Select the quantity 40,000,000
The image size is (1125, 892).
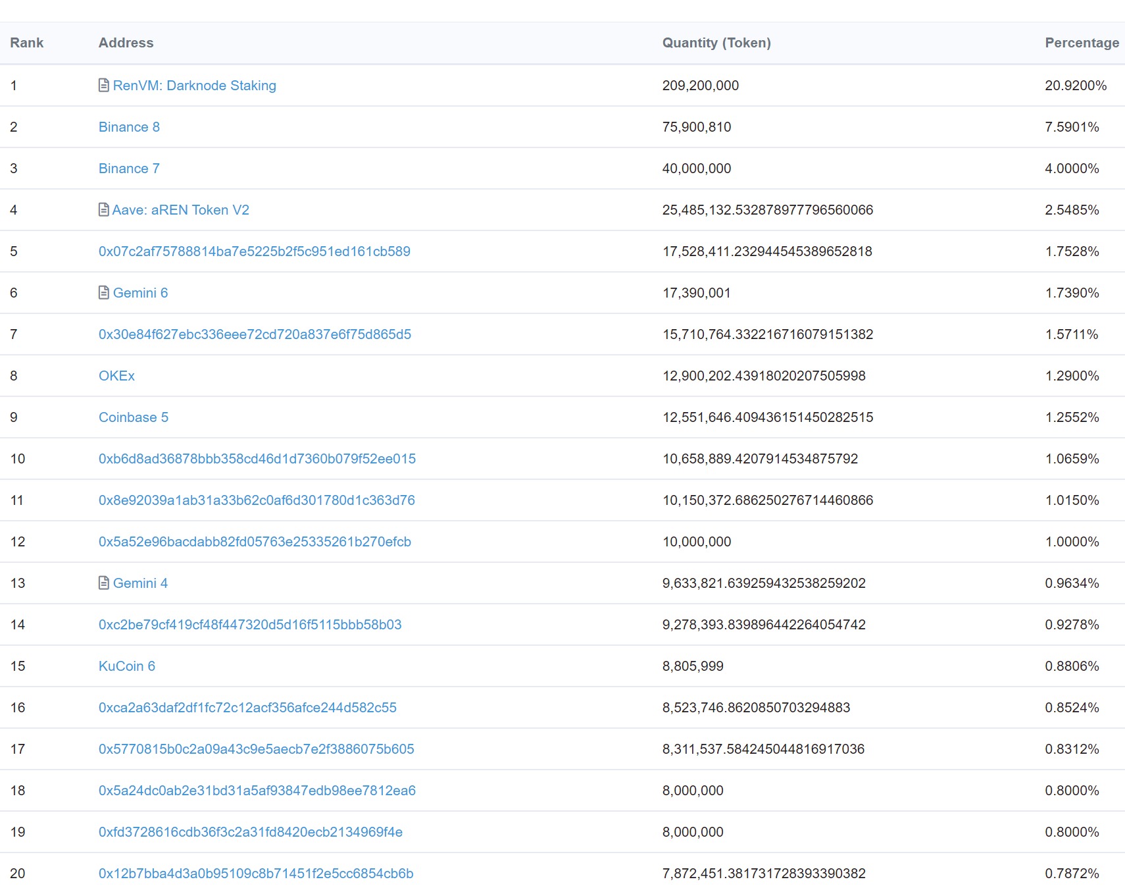697,169
